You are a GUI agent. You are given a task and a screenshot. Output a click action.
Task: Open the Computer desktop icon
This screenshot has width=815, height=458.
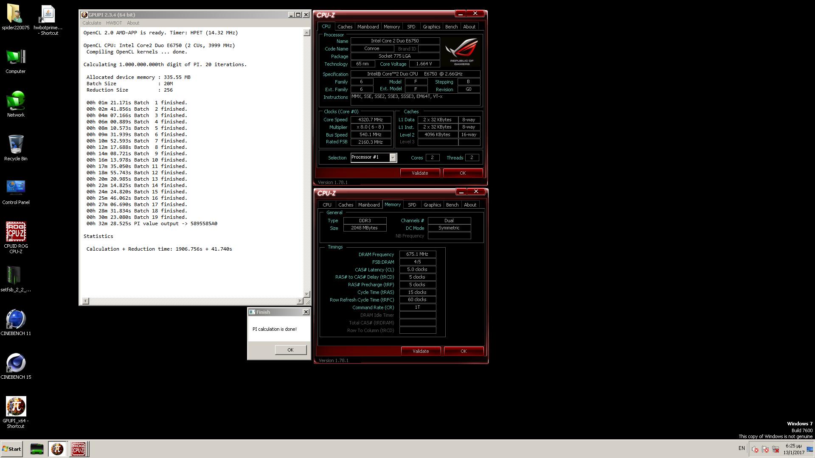[x=16, y=61]
